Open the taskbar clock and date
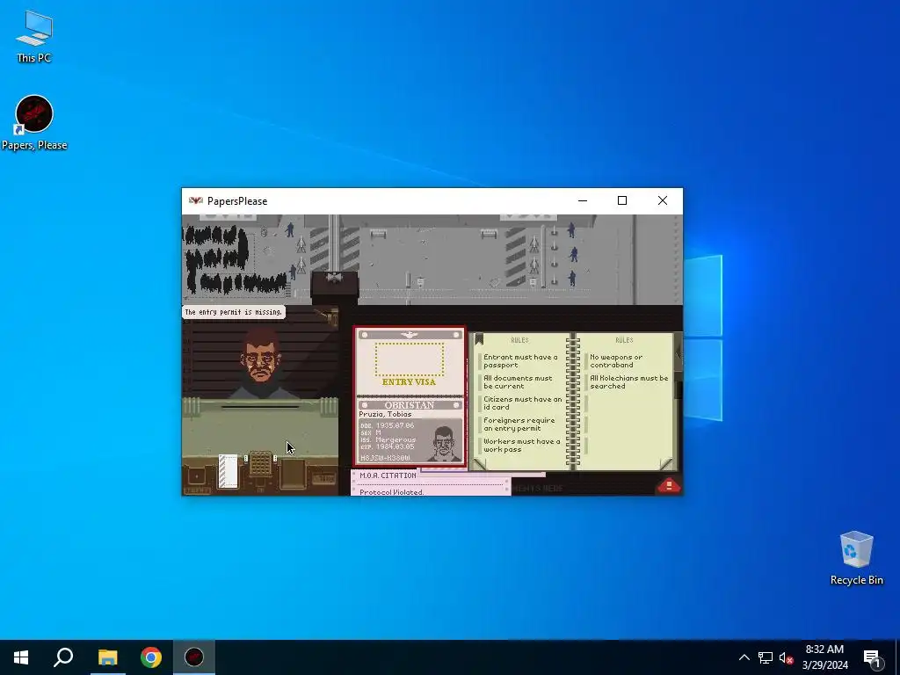This screenshot has width=900, height=675. tap(824, 657)
